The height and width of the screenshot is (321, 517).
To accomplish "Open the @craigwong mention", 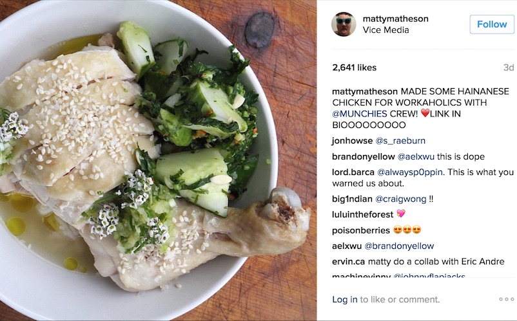I will point(400,199).
